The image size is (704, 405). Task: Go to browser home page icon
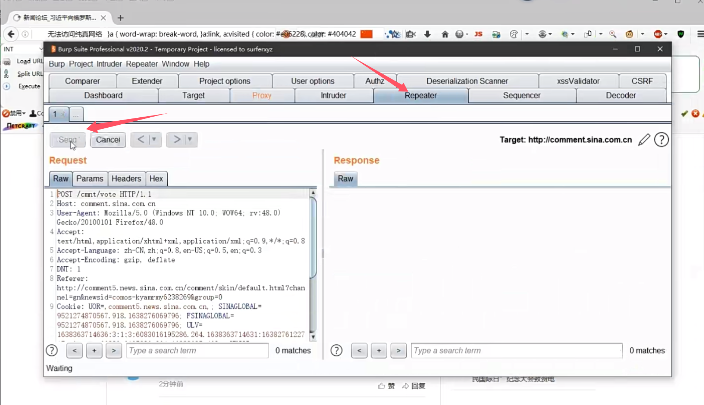click(x=445, y=34)
